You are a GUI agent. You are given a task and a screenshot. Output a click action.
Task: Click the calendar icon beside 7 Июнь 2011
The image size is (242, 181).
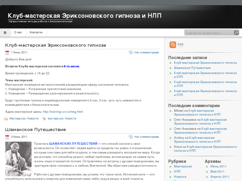[7, 52]
